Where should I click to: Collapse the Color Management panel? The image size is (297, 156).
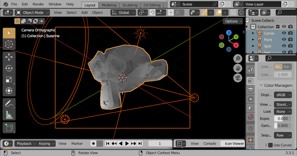(261, 85)
